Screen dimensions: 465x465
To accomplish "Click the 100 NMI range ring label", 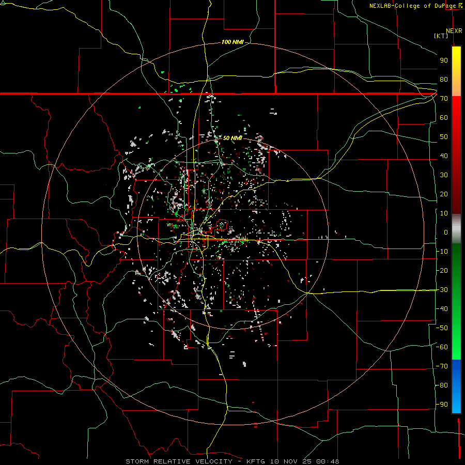I will [x=232, y=42].
